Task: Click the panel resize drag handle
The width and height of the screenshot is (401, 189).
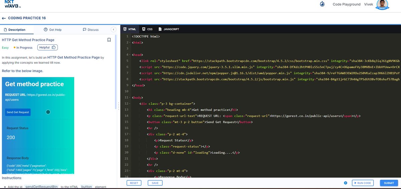Action: 118,105
